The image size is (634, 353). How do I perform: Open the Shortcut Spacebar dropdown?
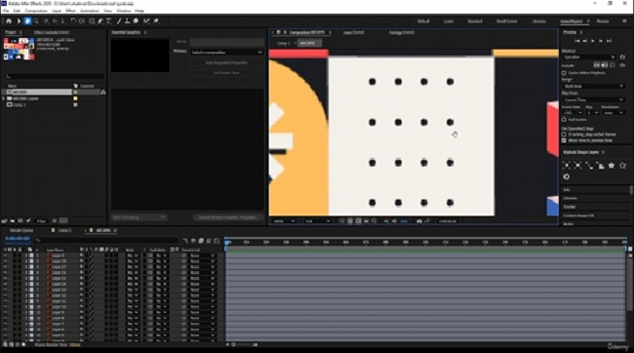coord(589,57)
